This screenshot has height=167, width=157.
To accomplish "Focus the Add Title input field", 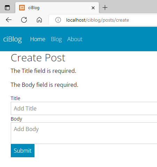I will (84, 108).
